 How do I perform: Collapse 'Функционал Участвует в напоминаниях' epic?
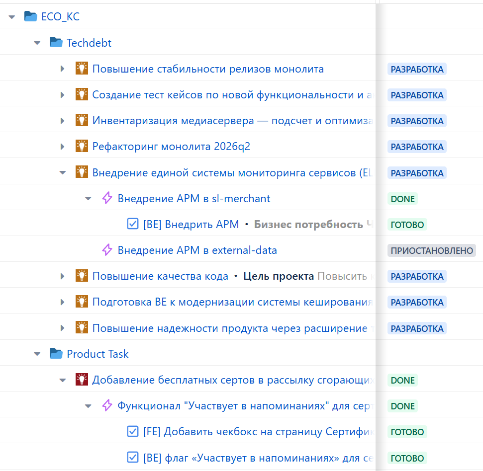(88, 406)
